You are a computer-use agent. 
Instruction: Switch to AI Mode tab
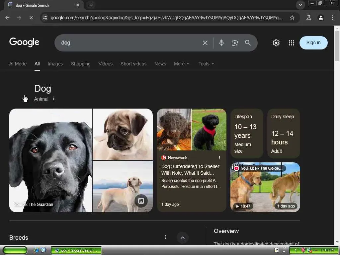click(18, 64)
